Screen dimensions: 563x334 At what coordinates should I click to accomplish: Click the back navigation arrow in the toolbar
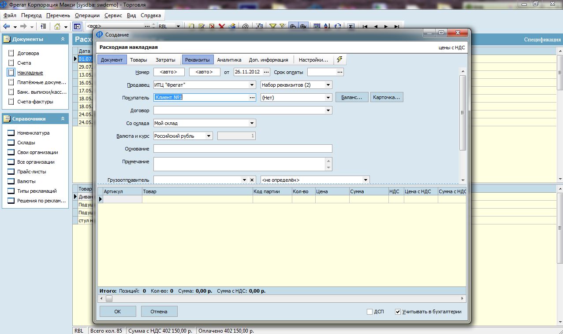pyautogui.click(x=7, y=26)
